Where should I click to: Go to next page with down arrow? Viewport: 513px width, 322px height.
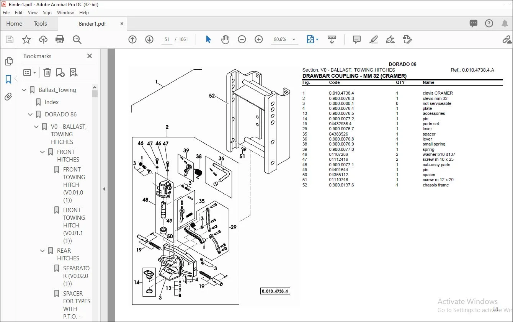pos(149,39)
